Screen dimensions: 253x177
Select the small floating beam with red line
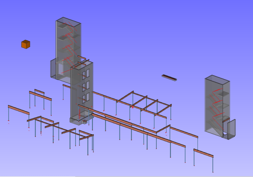coord(169,78)
